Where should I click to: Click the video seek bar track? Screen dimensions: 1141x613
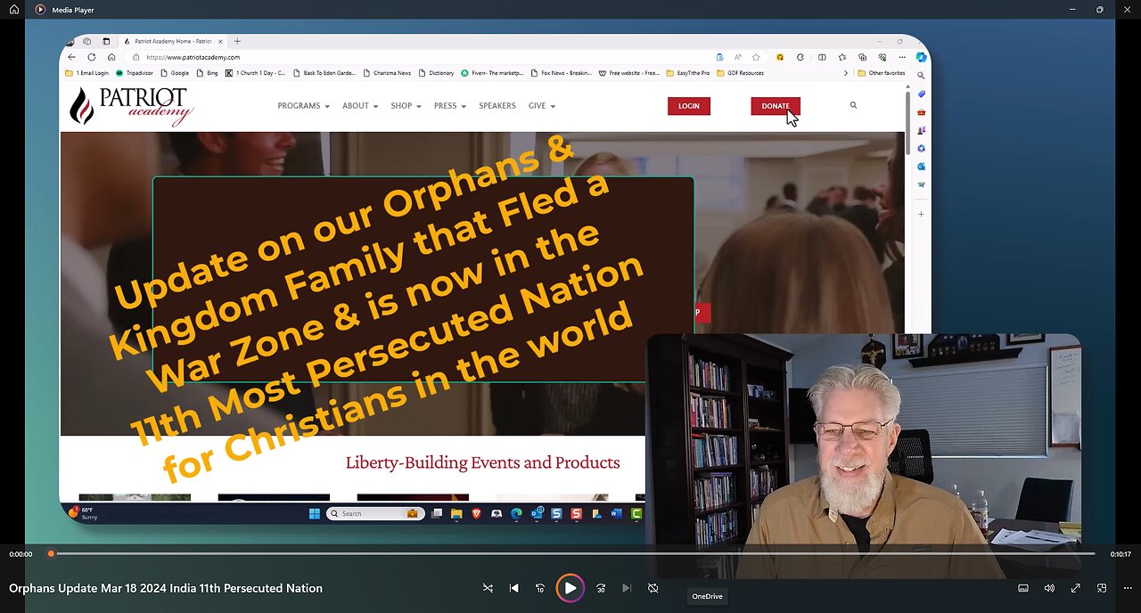[572, 554]
